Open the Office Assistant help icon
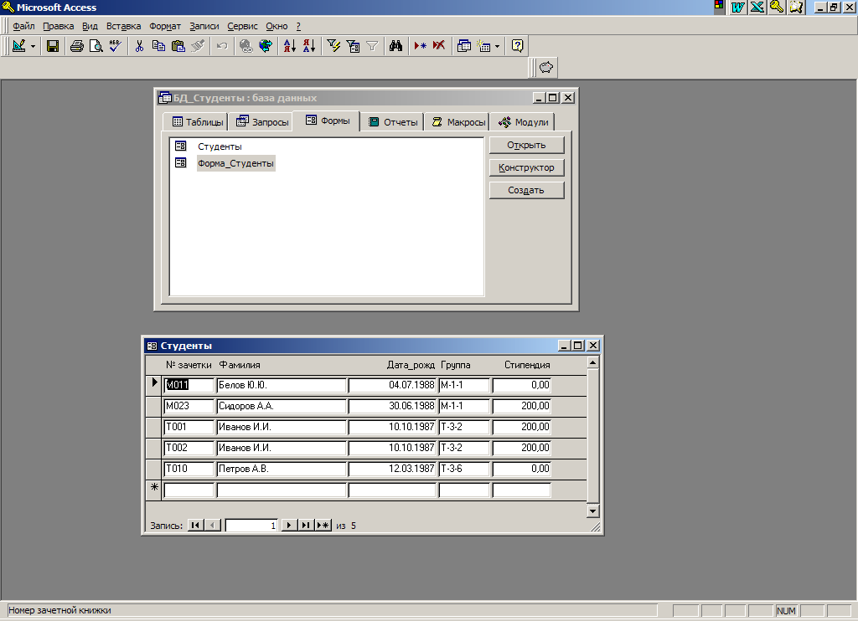 coord(518,46)
